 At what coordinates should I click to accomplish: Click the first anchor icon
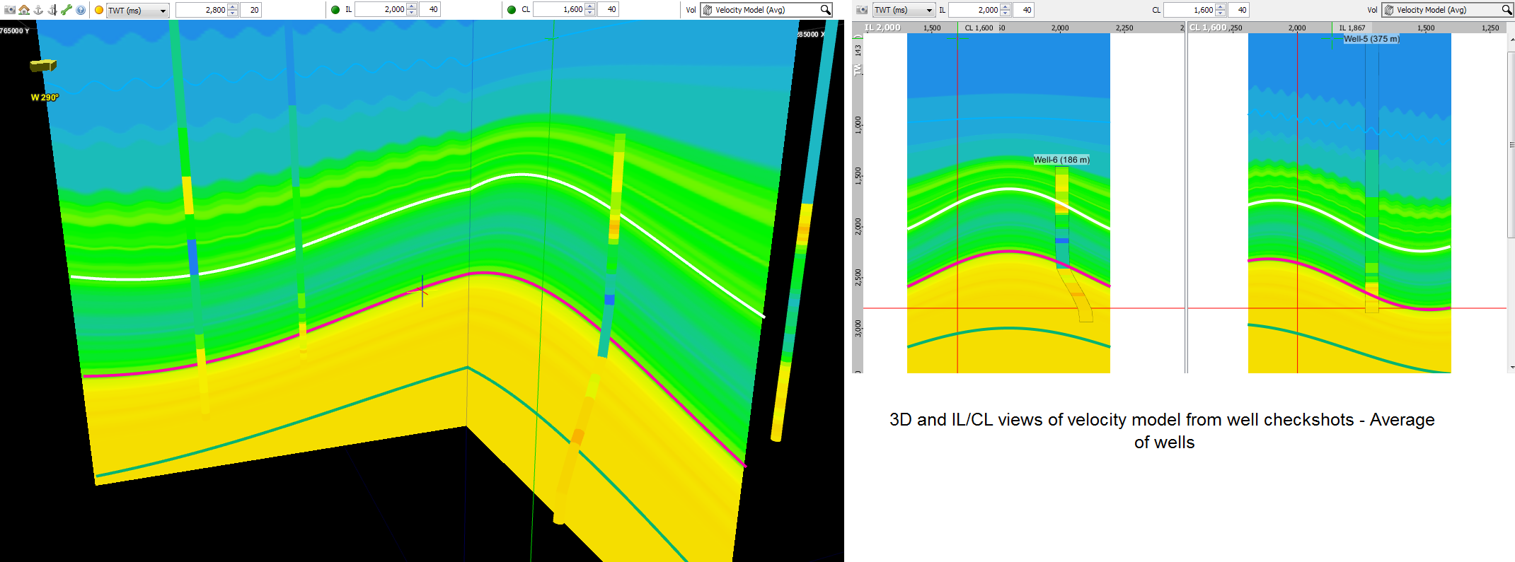[x=39, y=10]
